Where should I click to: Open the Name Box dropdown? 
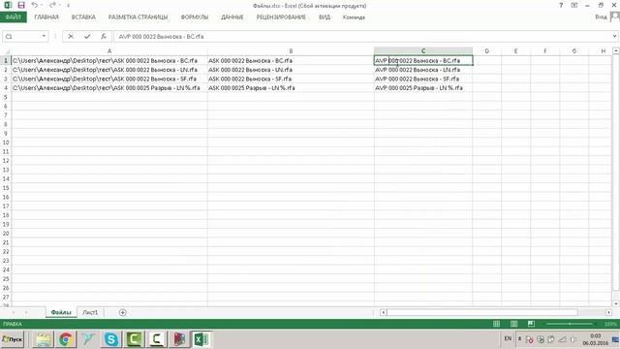44,37
